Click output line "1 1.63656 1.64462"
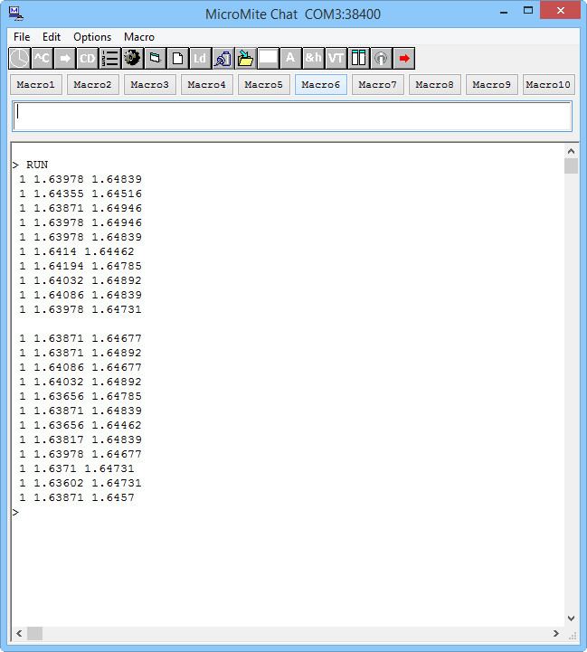This screenshot has height=652, width=587. [80, 425]
